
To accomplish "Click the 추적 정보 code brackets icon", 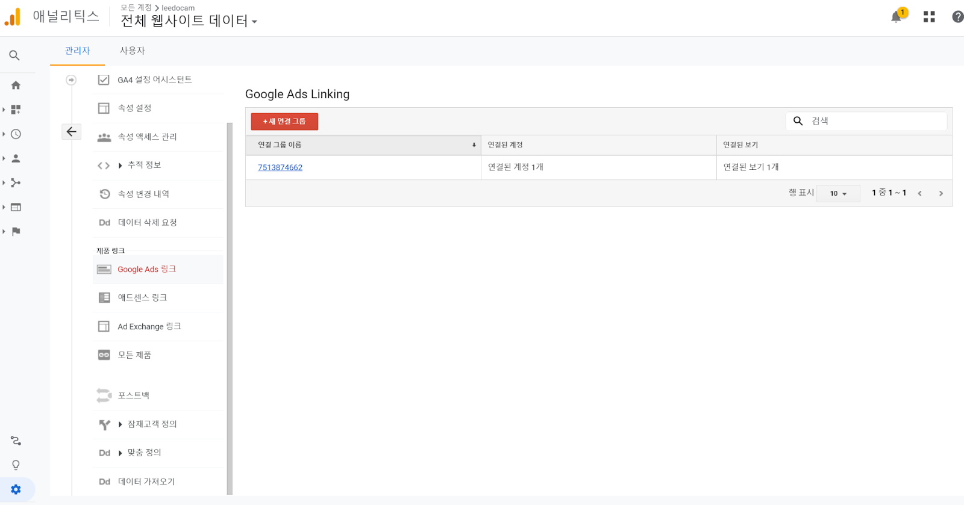I will [104, 166].
